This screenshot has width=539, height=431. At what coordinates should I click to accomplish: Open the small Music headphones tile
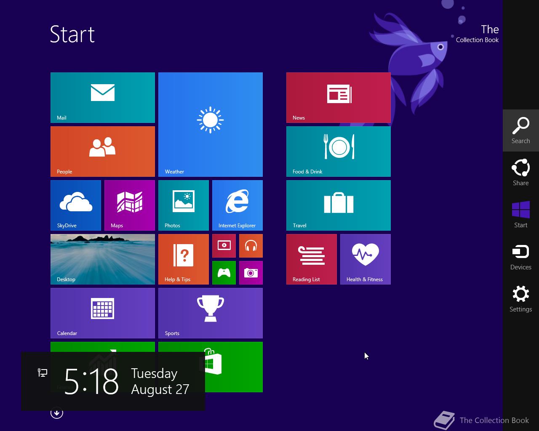[251, 246]
